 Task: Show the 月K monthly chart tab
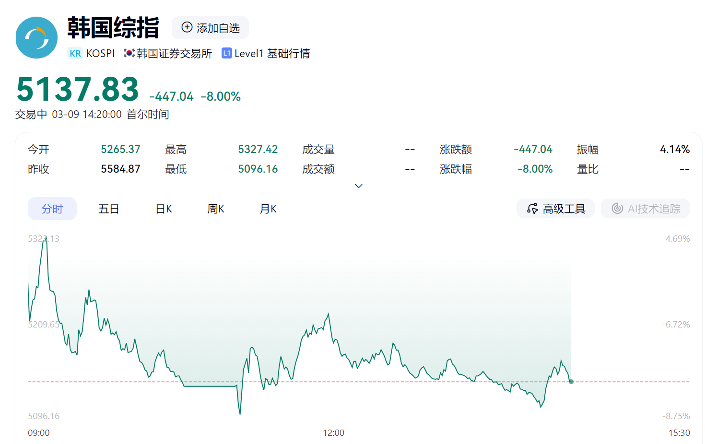click(x=268, y=209)
